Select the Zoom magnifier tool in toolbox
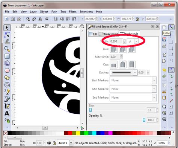The width and height of the screenshot is (178, 148). point(7,49)
